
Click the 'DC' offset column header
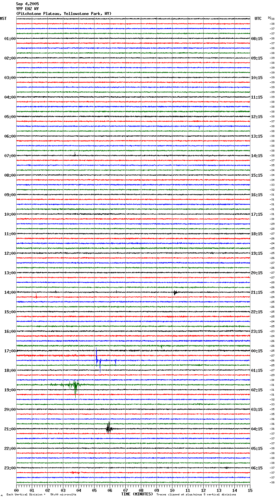[x=270, y=18]
